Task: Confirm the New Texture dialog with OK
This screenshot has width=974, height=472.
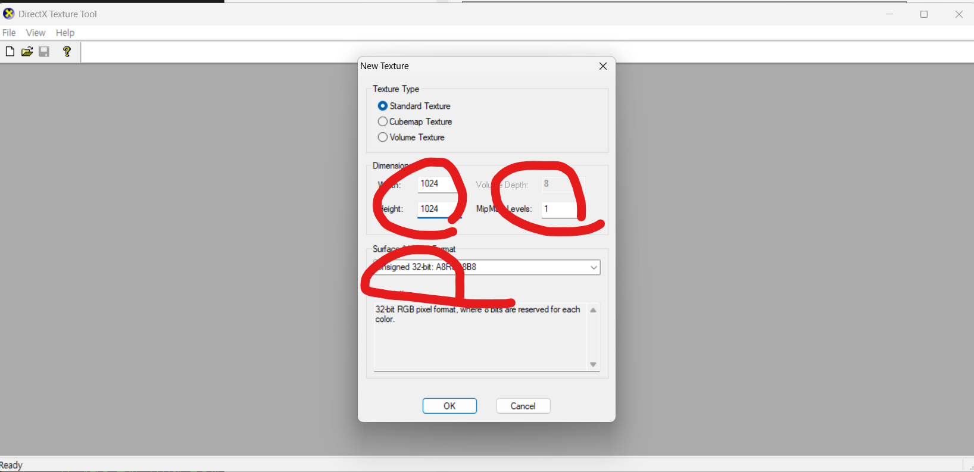Action: [x=449, y=406]
